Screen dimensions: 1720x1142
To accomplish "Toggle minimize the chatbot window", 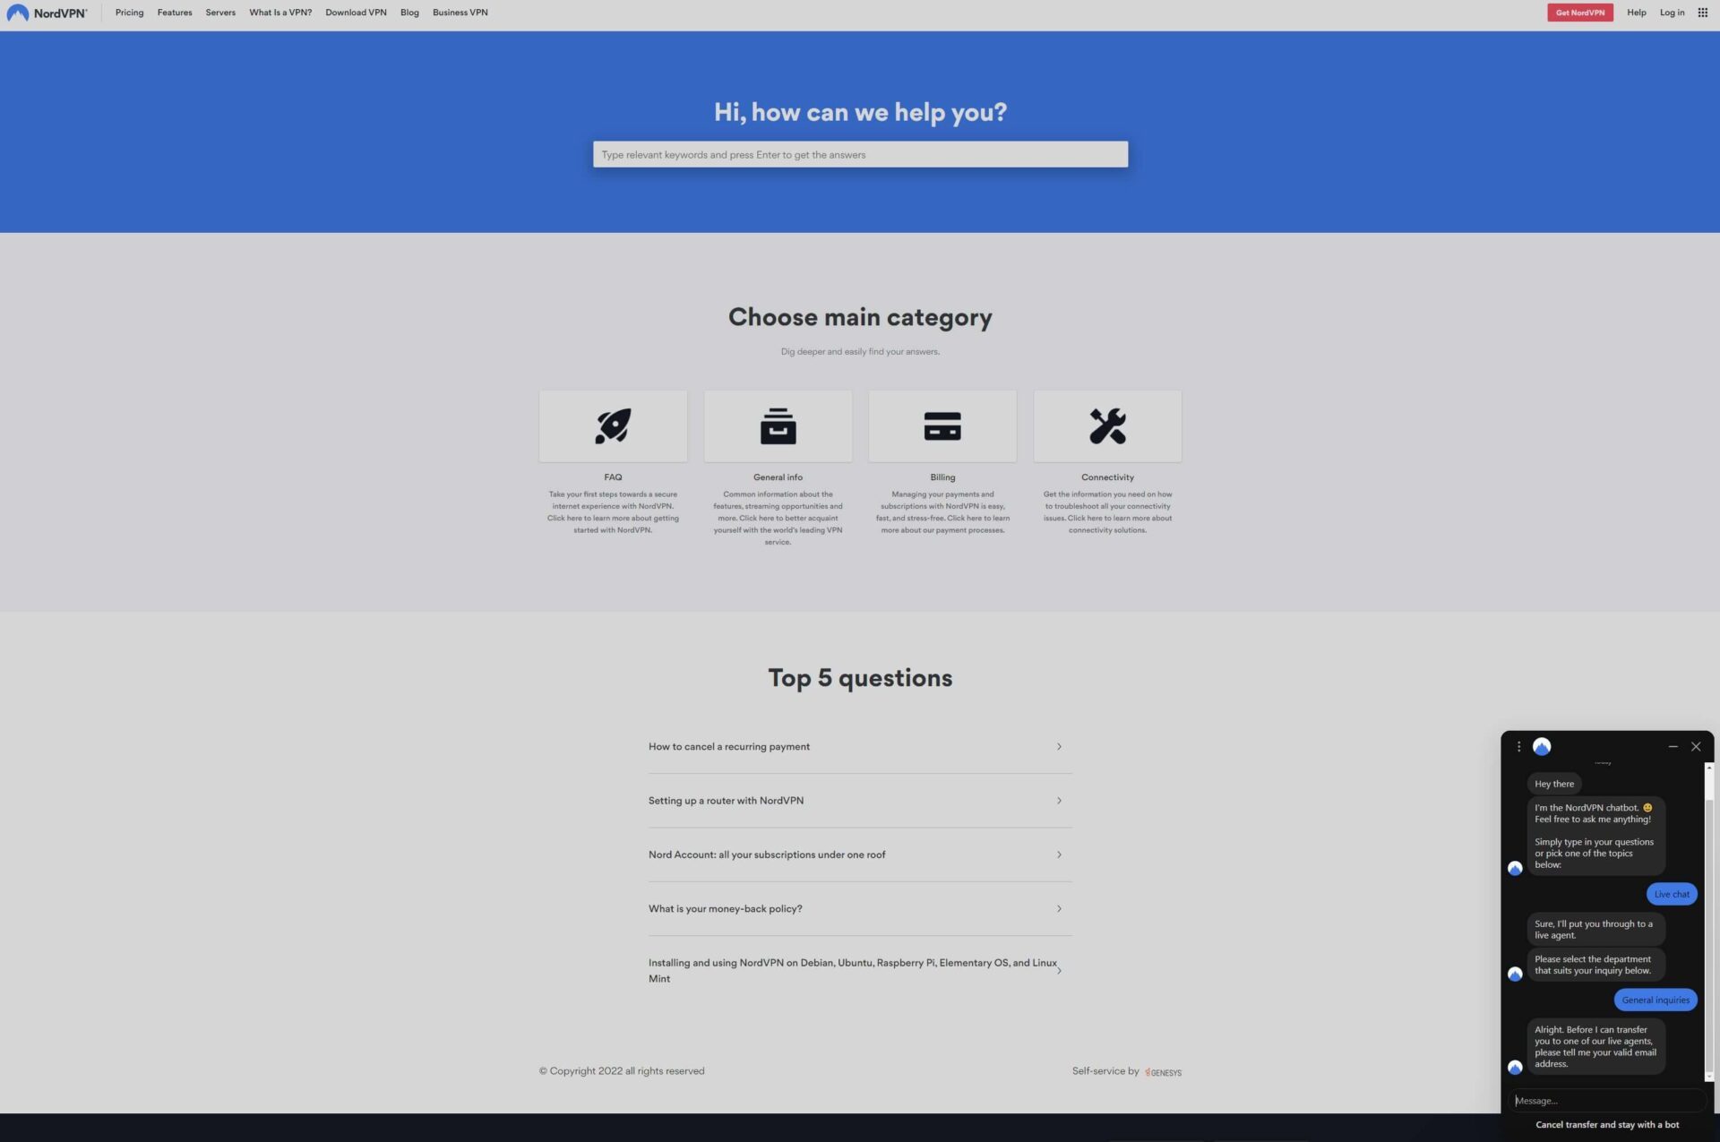I will tap(1673, 745).
